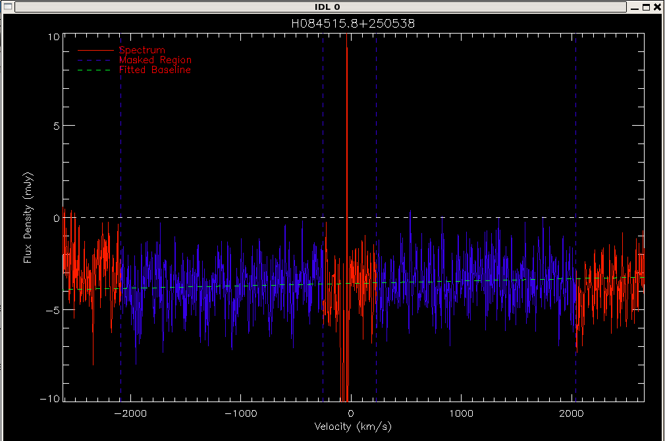
Task: Select the plot title H084515.8+250538
Action: tap(353, 24)
